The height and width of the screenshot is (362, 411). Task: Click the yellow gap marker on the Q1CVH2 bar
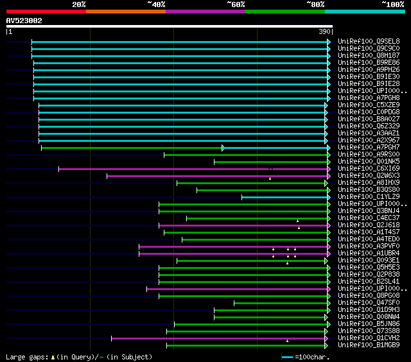287,341
